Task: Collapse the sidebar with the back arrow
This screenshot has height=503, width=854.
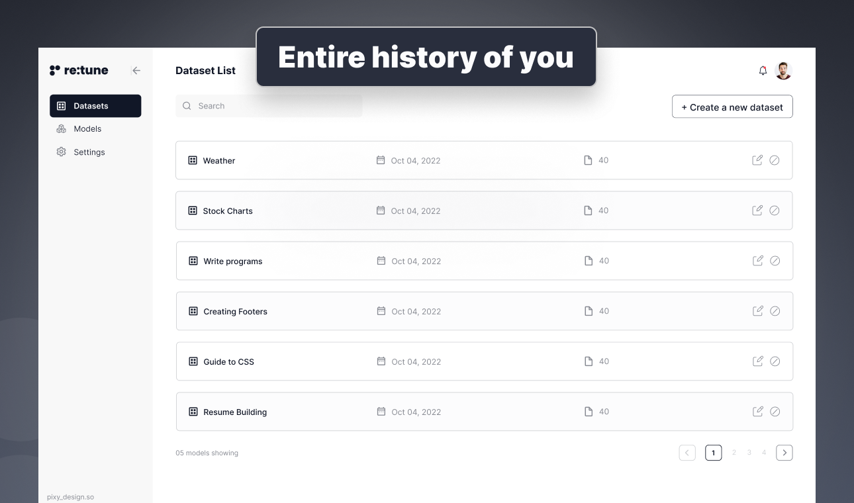Action: click(136, 70)
